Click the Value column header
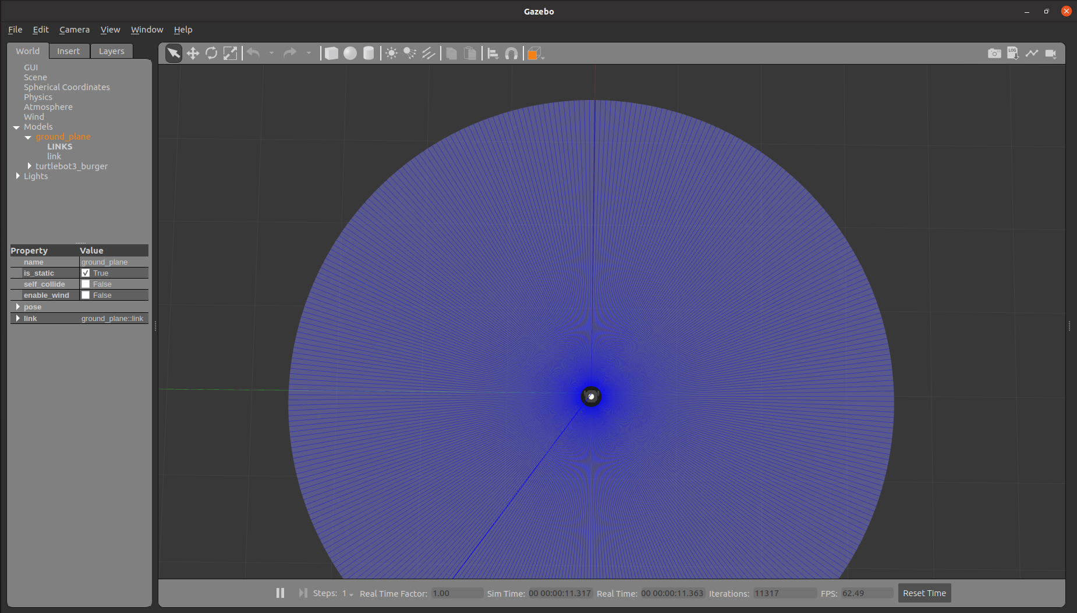Screen dimensions: 1077x613 click(x=114, y=251)
